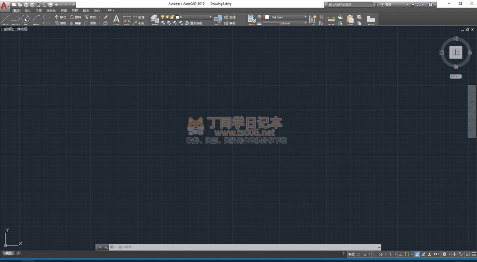The image size is (477, 262).
Task: Select the Circle drawing tool
Action: 25,19
